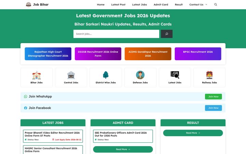246x154 pixels.
Task: Open Latest Post menu item
Action: pos(118,4)
